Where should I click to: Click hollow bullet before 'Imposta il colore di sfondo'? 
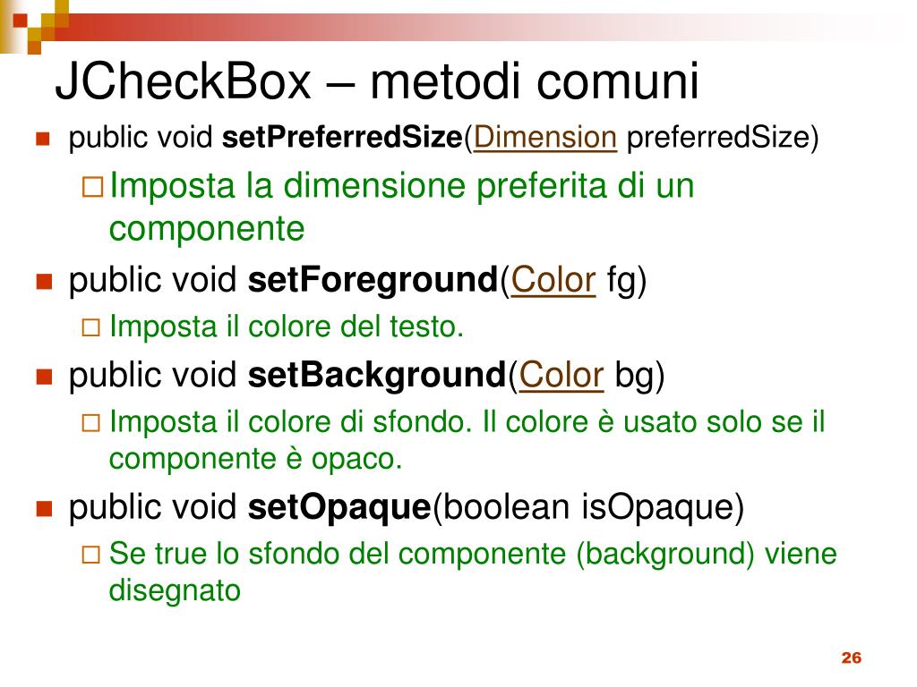[90, 423]
